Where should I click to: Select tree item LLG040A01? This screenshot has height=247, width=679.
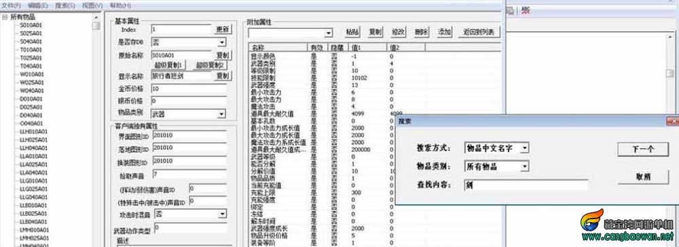[x=33, y=197]
